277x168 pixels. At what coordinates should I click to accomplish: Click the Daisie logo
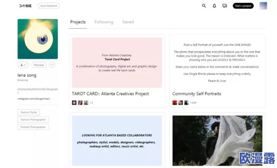(x=26, y=6)
